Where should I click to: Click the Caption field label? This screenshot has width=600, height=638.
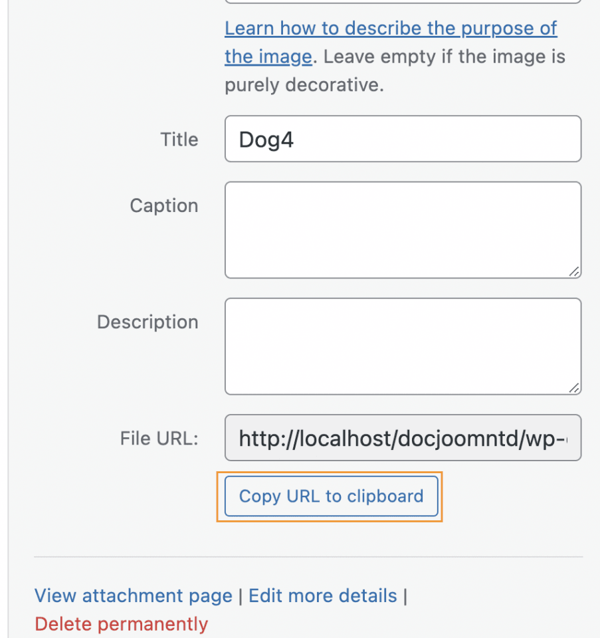163,206
